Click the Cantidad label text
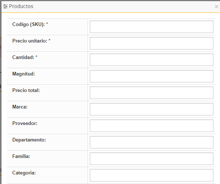220x184 pixels. tap(25, 58)
